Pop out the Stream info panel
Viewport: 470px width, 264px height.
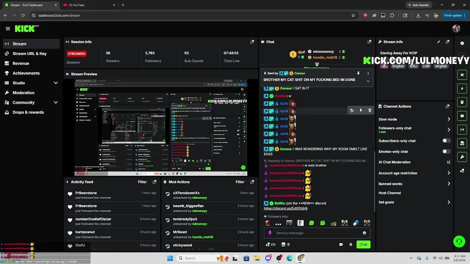pyautogui.click(x=447, y=42)
